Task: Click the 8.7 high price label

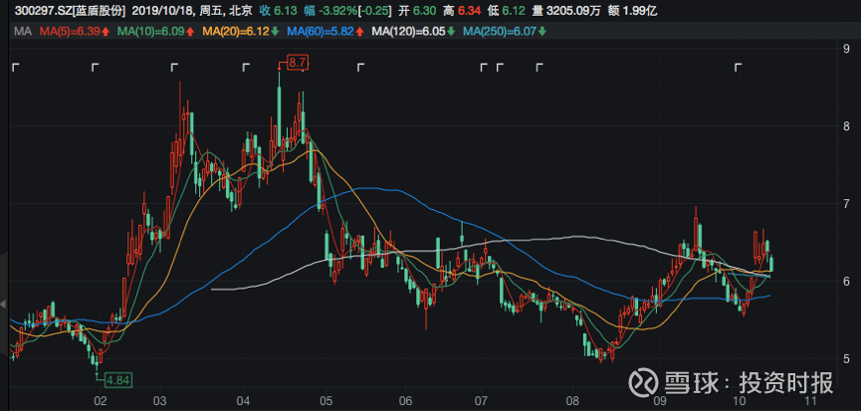Action: [297, 63]
